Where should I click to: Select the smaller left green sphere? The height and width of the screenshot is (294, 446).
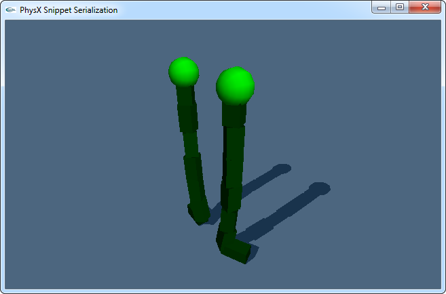pyautogui.click(x=183, y=71)
